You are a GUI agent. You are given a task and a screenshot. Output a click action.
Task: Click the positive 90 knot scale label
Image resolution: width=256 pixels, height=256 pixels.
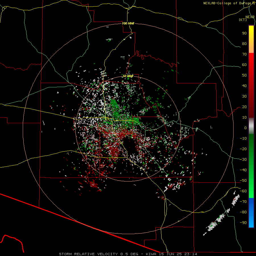pos(244,33)
